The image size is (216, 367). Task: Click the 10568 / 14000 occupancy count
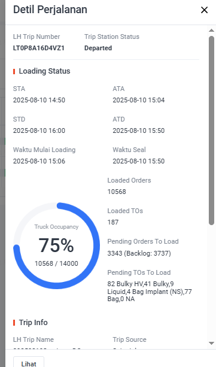click(56, 263)
